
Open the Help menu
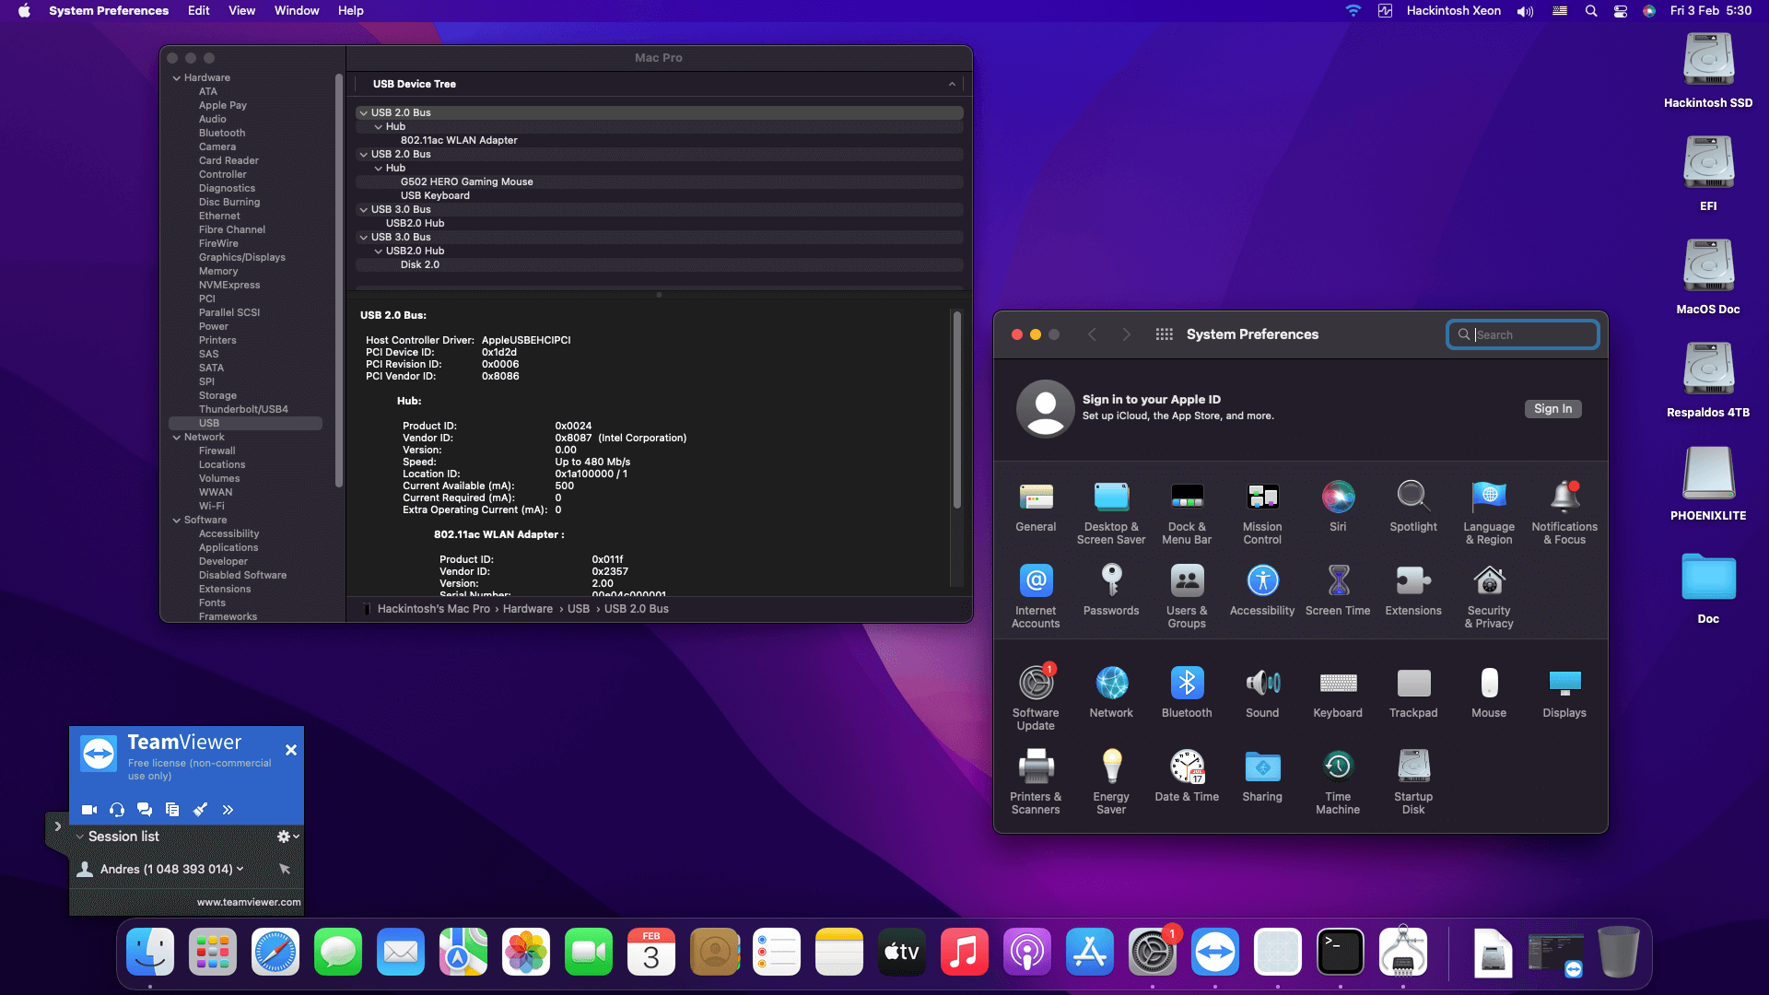350,11
